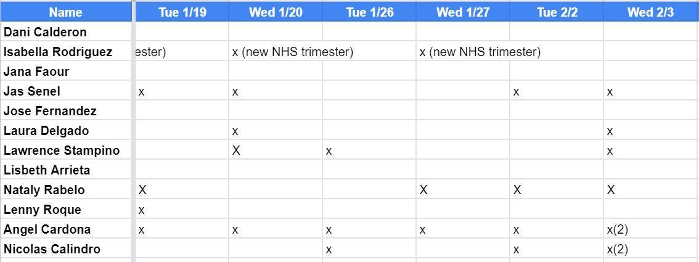Click Isabella Rodriguez's Wed 1/27 trimester note
Image resolution: width=699 pixels, height=262 pixels.
[480, 52]
